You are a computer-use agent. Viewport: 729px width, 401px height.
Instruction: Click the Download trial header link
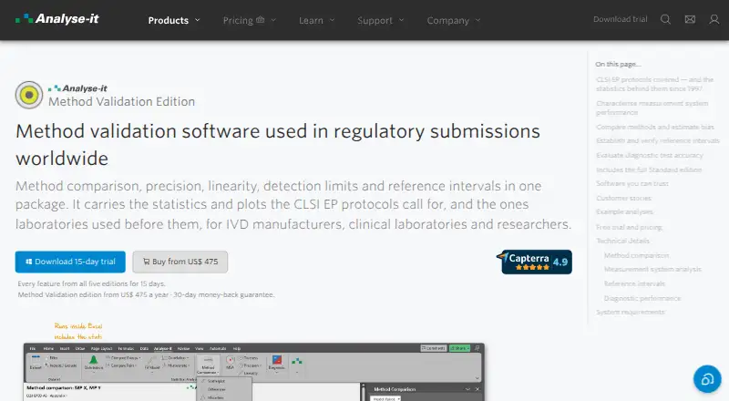coord(621,19)
